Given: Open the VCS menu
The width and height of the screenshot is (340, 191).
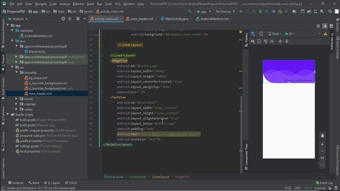Looking at the screenshot, I should pos(118,4).
